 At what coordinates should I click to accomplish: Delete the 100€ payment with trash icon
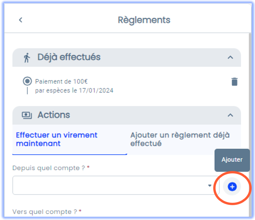(x=234, y=82)
